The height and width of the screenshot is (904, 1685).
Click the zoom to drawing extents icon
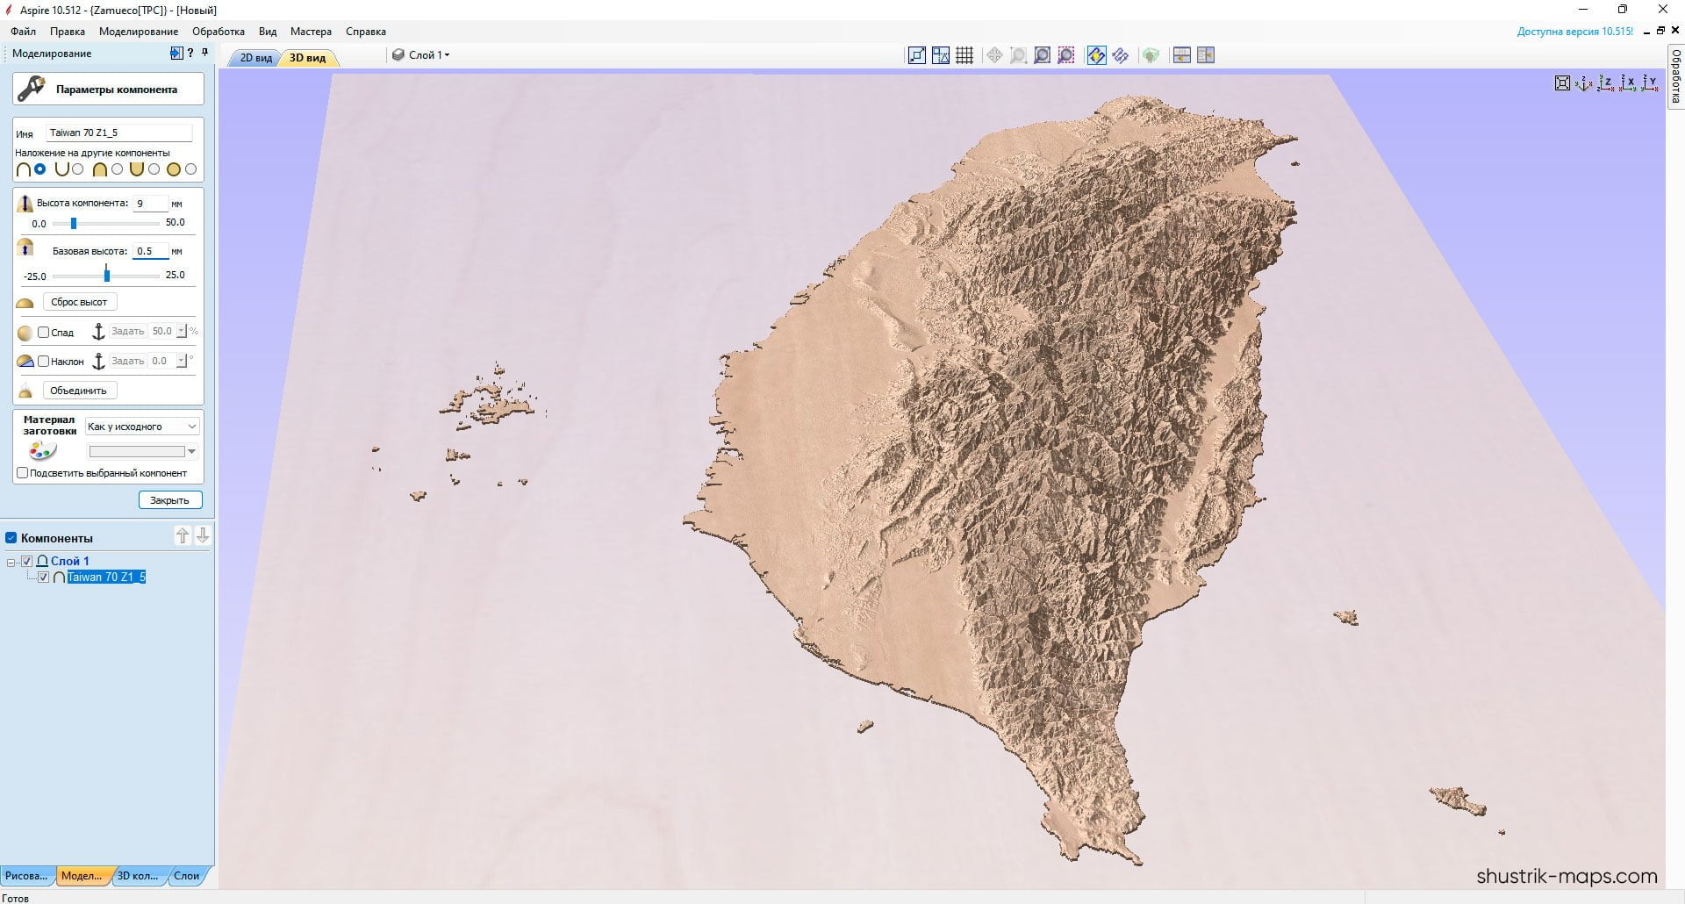click(x=917, y=55)
